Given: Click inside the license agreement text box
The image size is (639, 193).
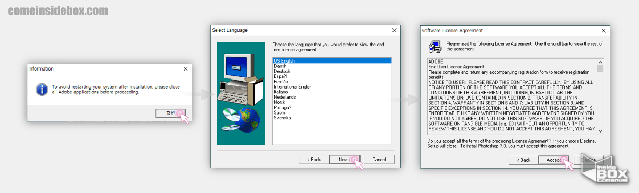Looking at the screenshot, I should tap(512, 96).
